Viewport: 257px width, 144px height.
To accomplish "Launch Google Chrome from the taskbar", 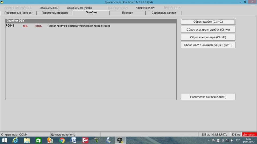I will click(62, 140).
